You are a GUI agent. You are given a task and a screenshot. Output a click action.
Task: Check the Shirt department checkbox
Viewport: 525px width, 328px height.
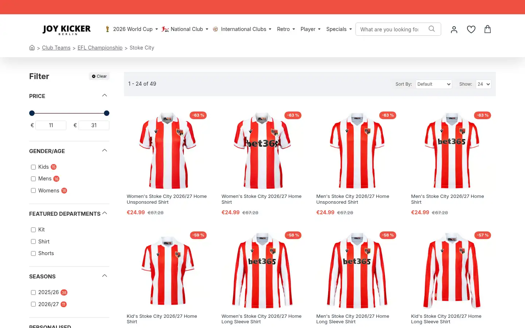click(33, 242)
